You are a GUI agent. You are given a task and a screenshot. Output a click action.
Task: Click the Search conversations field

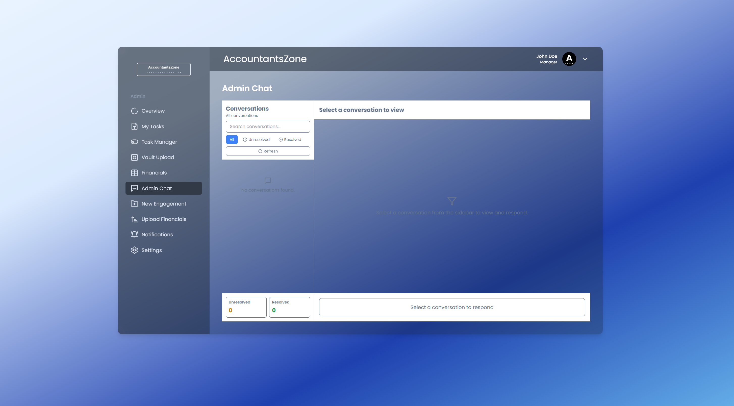[268, 126]
